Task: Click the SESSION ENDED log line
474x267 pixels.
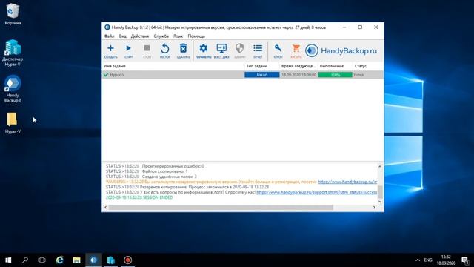Action: pyautogui.click(x=139, y=197)
